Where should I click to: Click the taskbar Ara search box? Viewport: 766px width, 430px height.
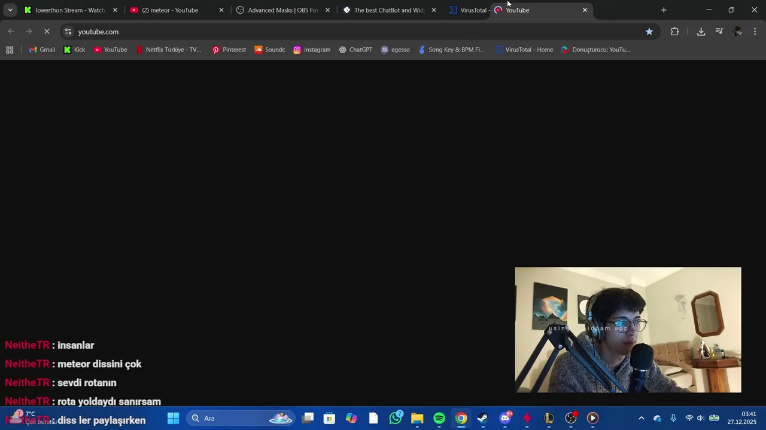click(x=241, y=418)
